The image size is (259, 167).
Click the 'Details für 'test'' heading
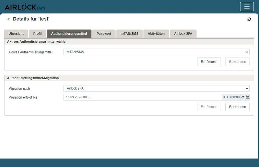click(31, 19)
